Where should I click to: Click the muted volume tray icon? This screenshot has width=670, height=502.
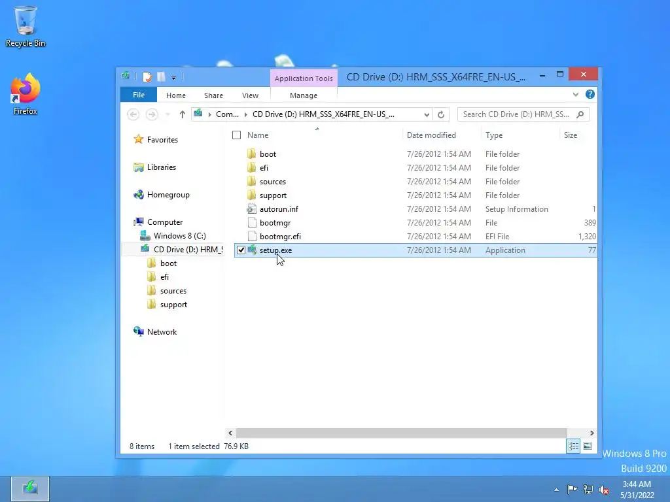point(604,490)
